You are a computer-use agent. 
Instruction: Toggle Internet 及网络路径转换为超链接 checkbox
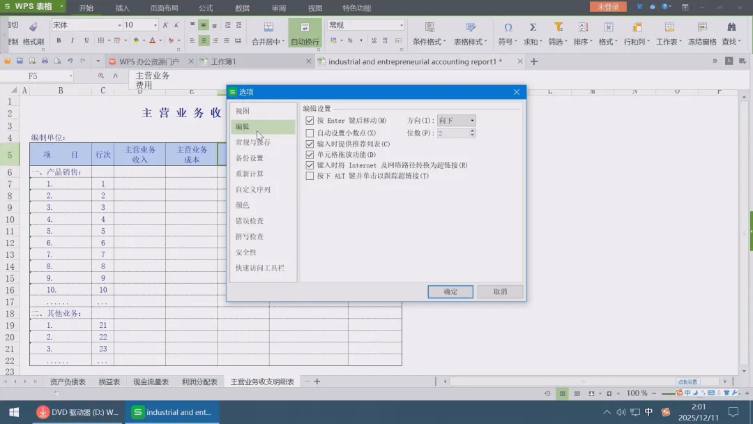click(x=310, y=165)
